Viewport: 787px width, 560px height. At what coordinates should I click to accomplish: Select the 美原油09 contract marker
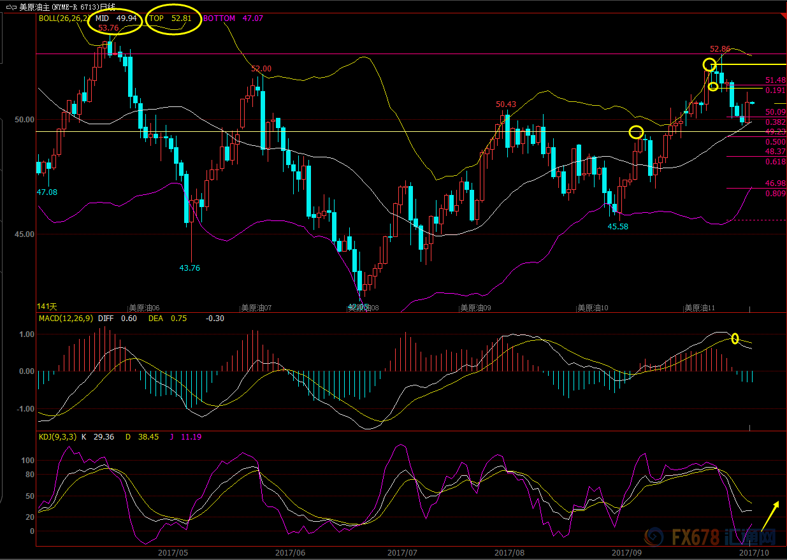pos(475,308)
